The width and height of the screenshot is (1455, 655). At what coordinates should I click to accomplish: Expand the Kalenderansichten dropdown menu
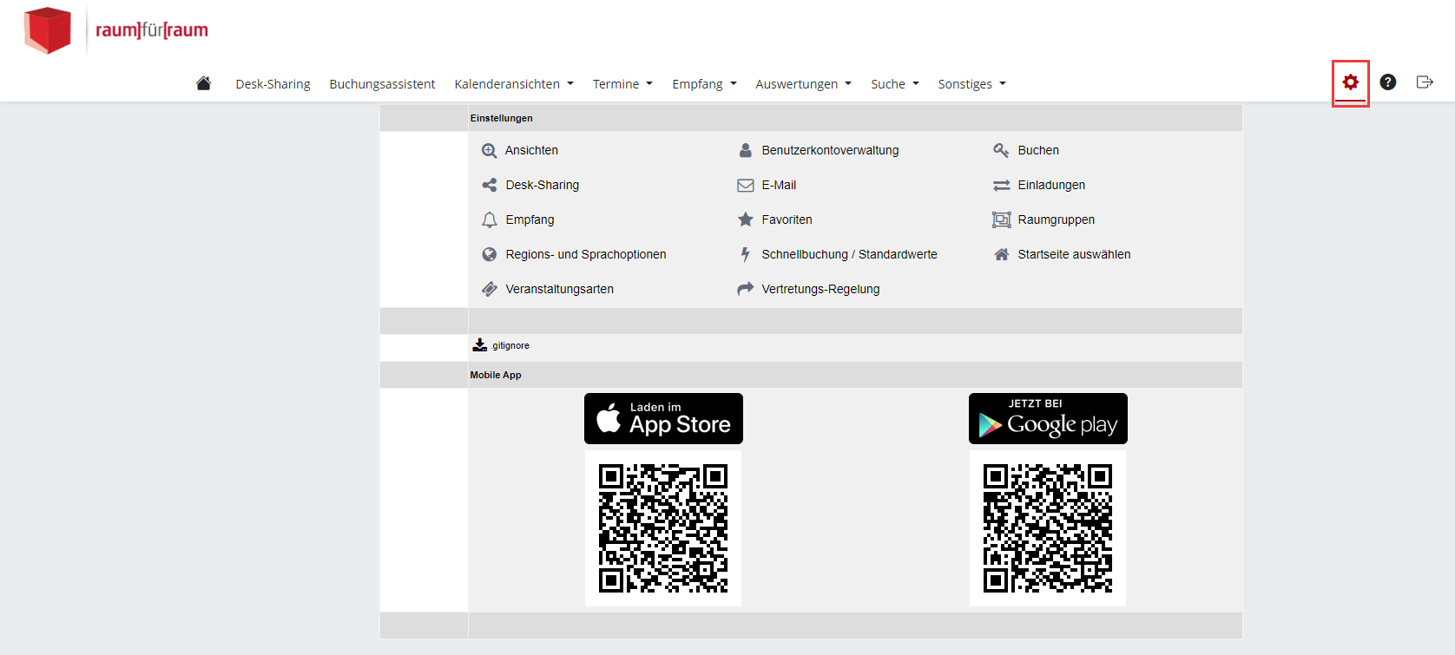click(x=514, y=84)
